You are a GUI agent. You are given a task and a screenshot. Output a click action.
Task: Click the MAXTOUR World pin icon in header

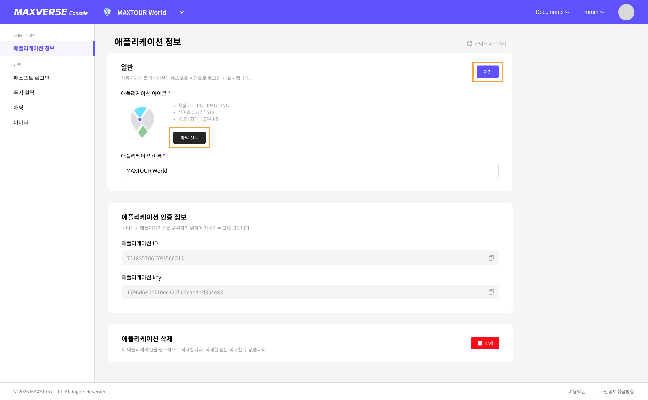(x=107, y=12)
